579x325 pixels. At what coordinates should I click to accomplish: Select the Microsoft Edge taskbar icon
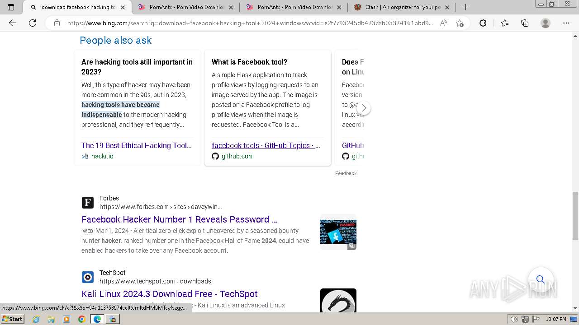coord(97,319)
